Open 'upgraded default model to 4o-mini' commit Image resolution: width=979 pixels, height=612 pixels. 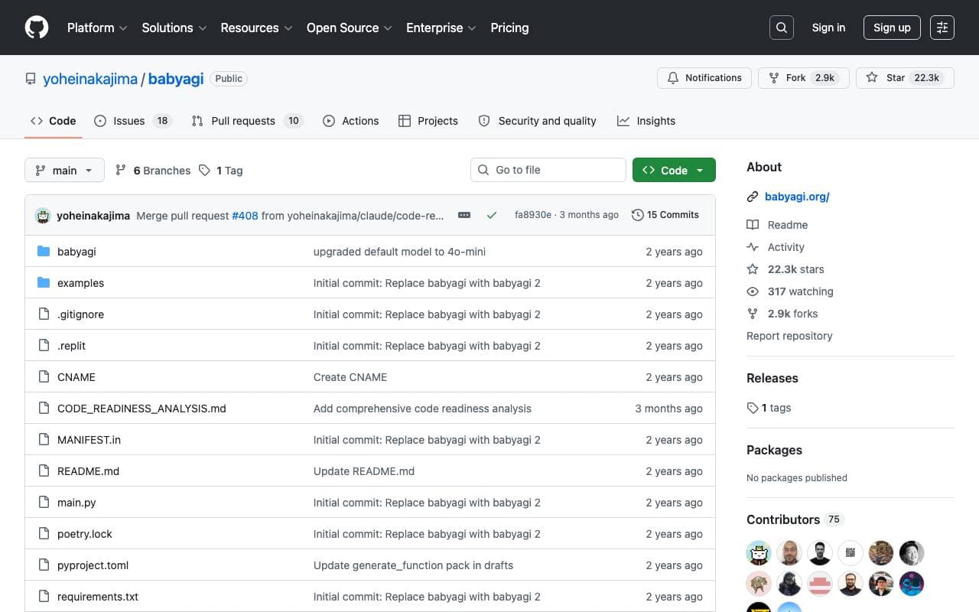click(x=399, y=252)
